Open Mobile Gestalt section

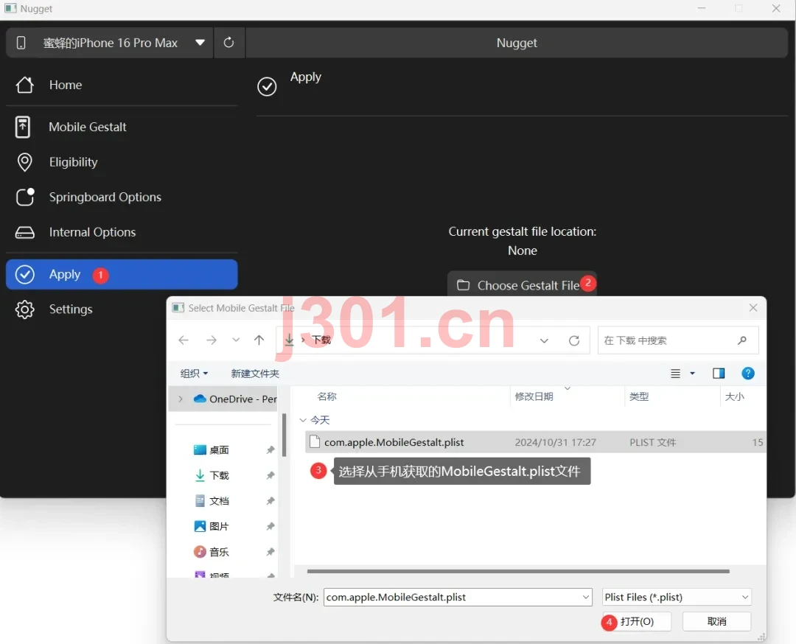(122, 127)
